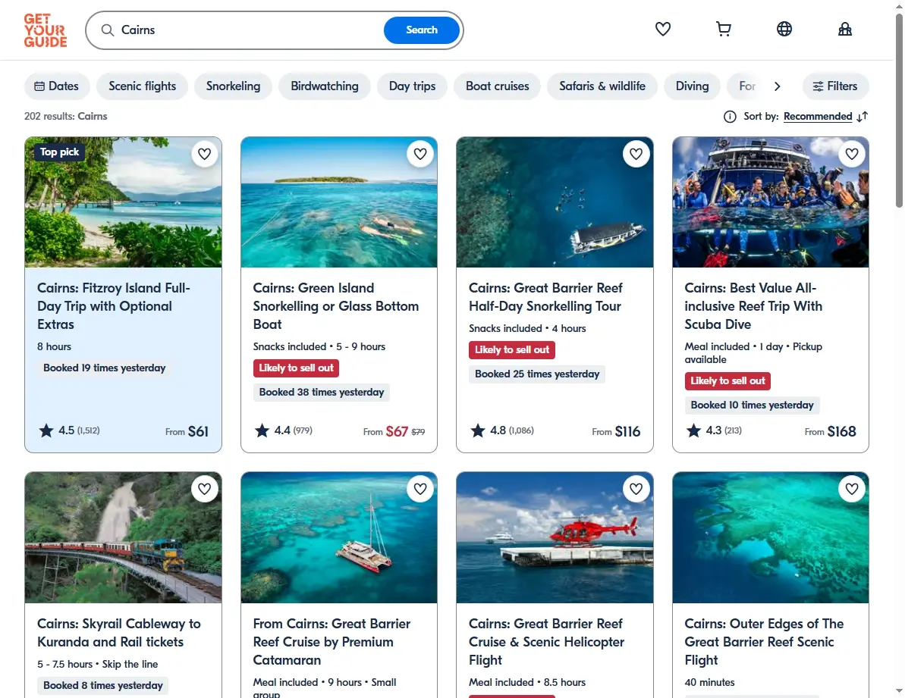Click the discounted '$67' price

397,431
